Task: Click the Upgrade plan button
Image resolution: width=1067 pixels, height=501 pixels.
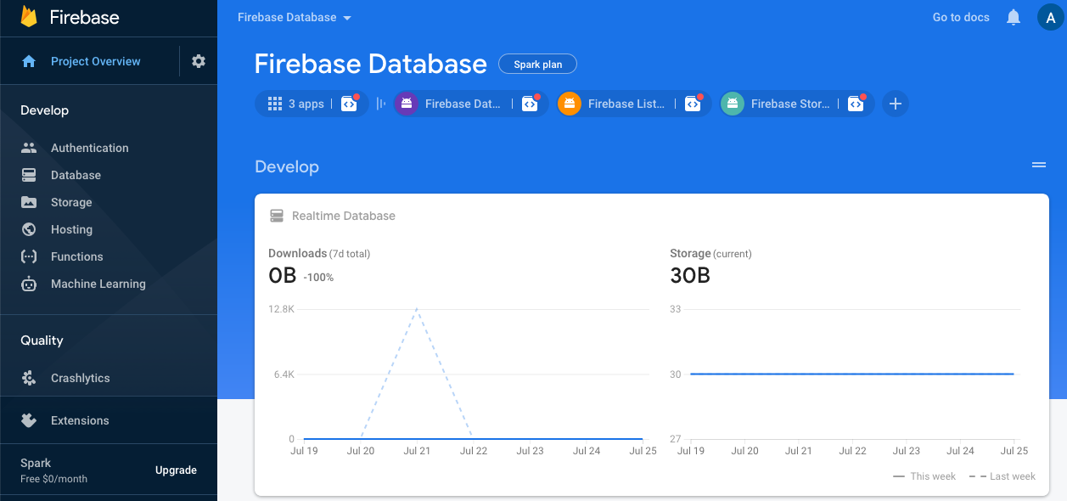Action: [x=176, y=470]
